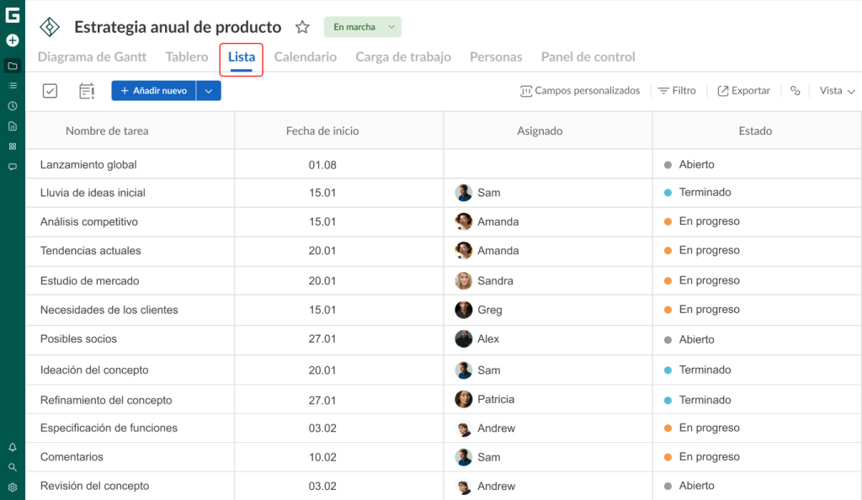Mark project as favorite with star
The height and width of the screenshot is (500, 862).
(x=302, y=27)
